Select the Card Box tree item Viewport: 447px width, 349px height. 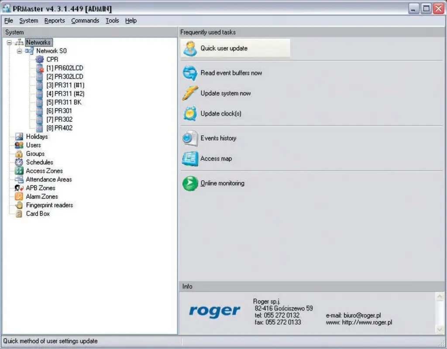(38, 214)
